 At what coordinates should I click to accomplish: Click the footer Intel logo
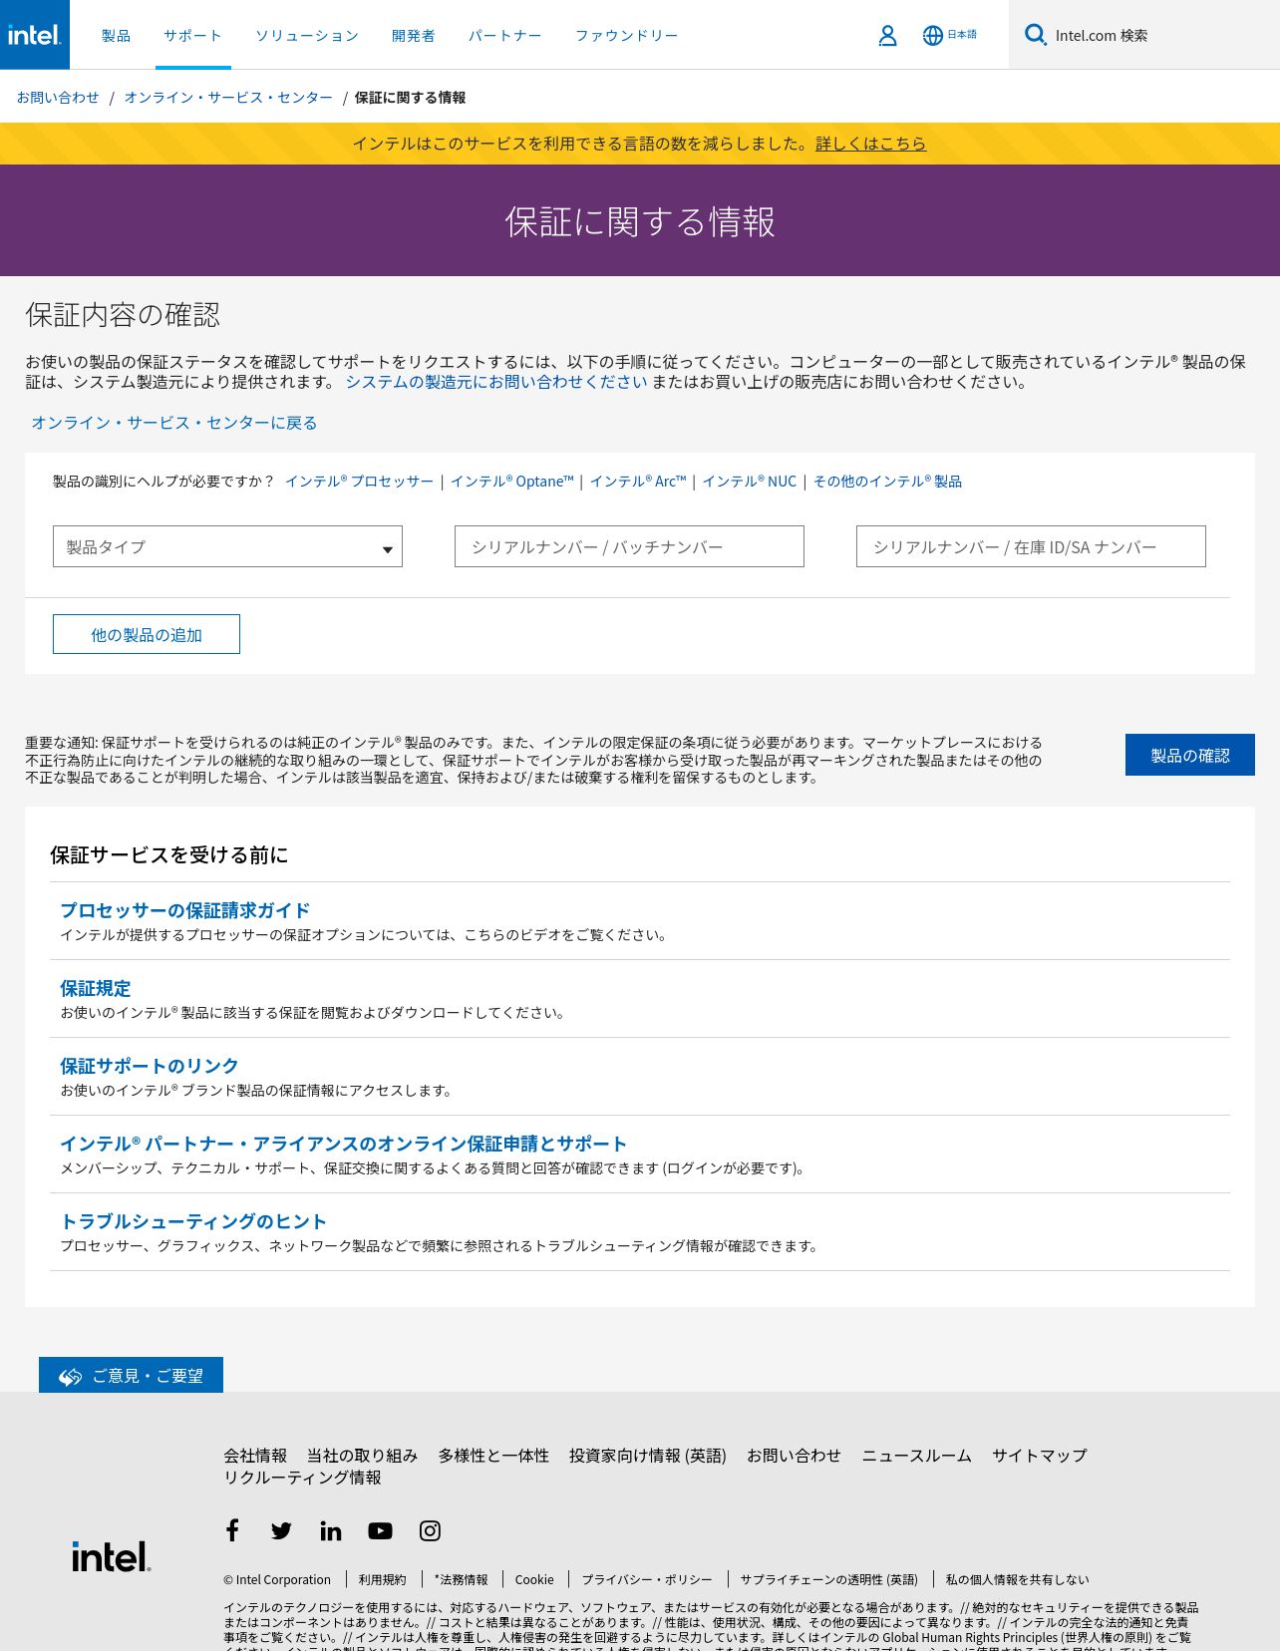(x=111, y=1556)
